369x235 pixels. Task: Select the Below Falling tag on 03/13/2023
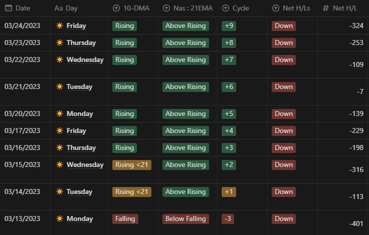tap(186, 219)
